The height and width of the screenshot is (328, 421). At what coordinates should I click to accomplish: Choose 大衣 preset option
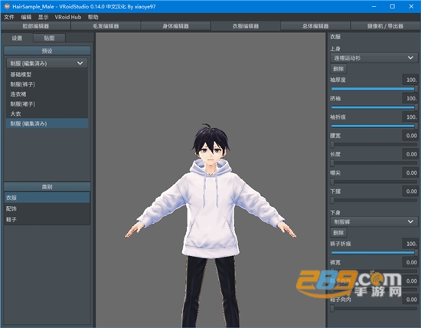pyautogui.click(x=47, y=113)
